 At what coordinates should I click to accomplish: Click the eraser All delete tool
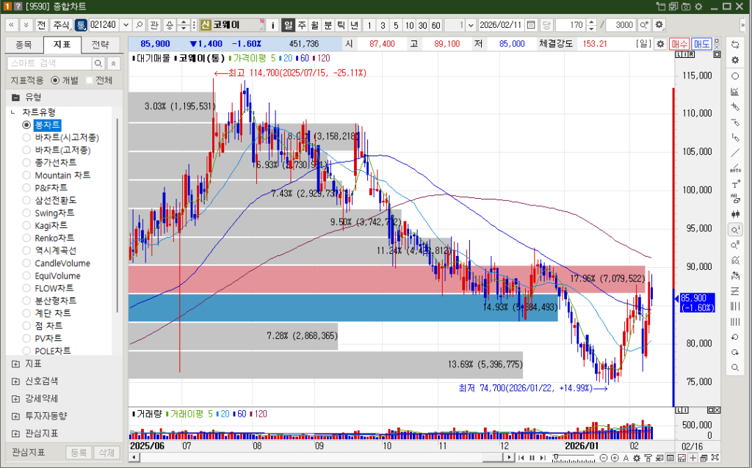(734, 199)
